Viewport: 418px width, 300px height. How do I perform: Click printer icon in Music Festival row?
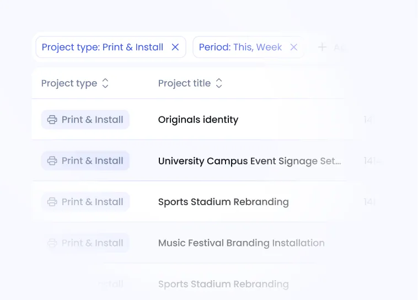(x=52, y=243)
